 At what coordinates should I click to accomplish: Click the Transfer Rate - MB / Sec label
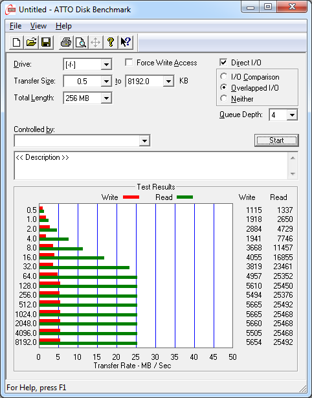click(132, 366)
